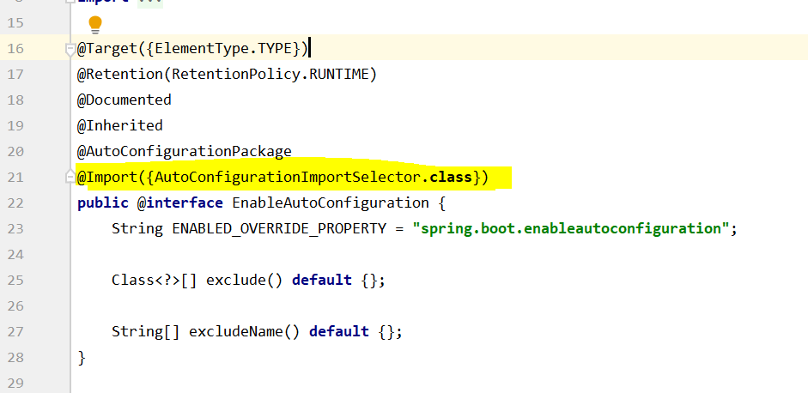Click the excludeName() method name
This screenshot has width=808, height=393.
pyautogui.click(x=244, y=332)
